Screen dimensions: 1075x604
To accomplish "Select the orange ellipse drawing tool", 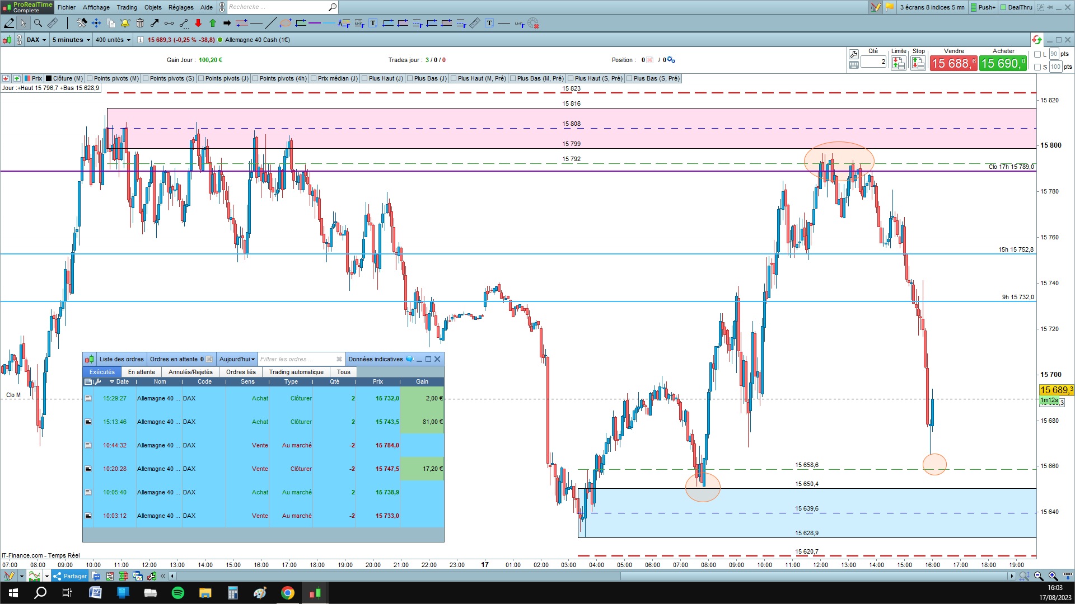I will (x=285, y=23).
